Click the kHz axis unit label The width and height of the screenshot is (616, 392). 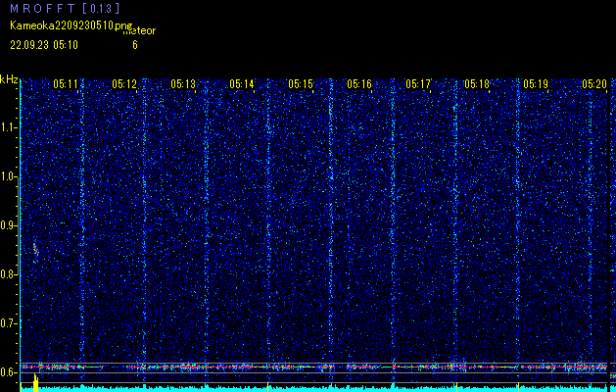(x=9, y=79)
